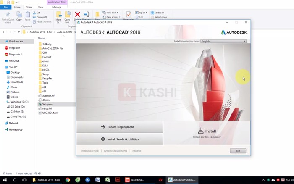Screen dimensions: 294x184
Task: Open Install Tools & Utilities
Action: pyautogui.click(x=120, y=139)
